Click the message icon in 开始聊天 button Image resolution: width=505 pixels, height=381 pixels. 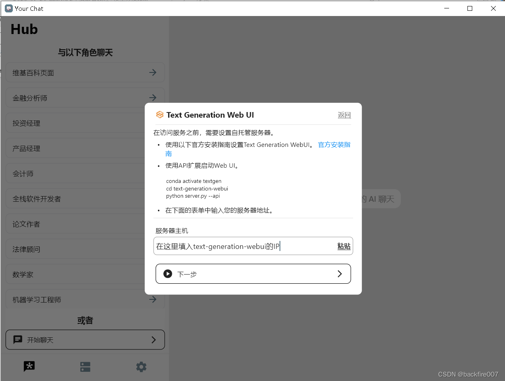click(18, 340)
